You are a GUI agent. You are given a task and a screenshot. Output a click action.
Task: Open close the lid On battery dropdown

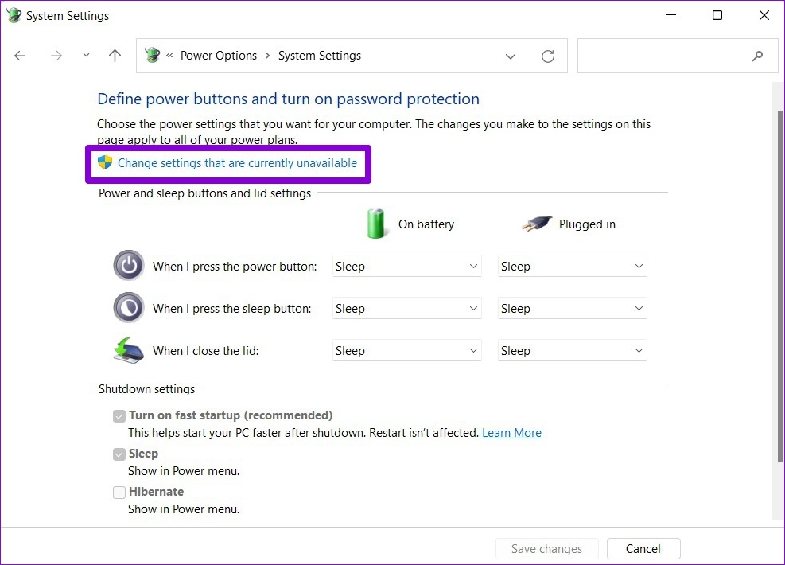406,351
